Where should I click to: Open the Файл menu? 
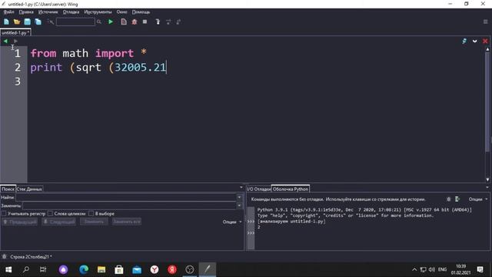point(8,12)
